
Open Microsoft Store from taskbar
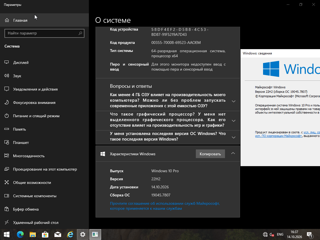click(x=45, y=234)
